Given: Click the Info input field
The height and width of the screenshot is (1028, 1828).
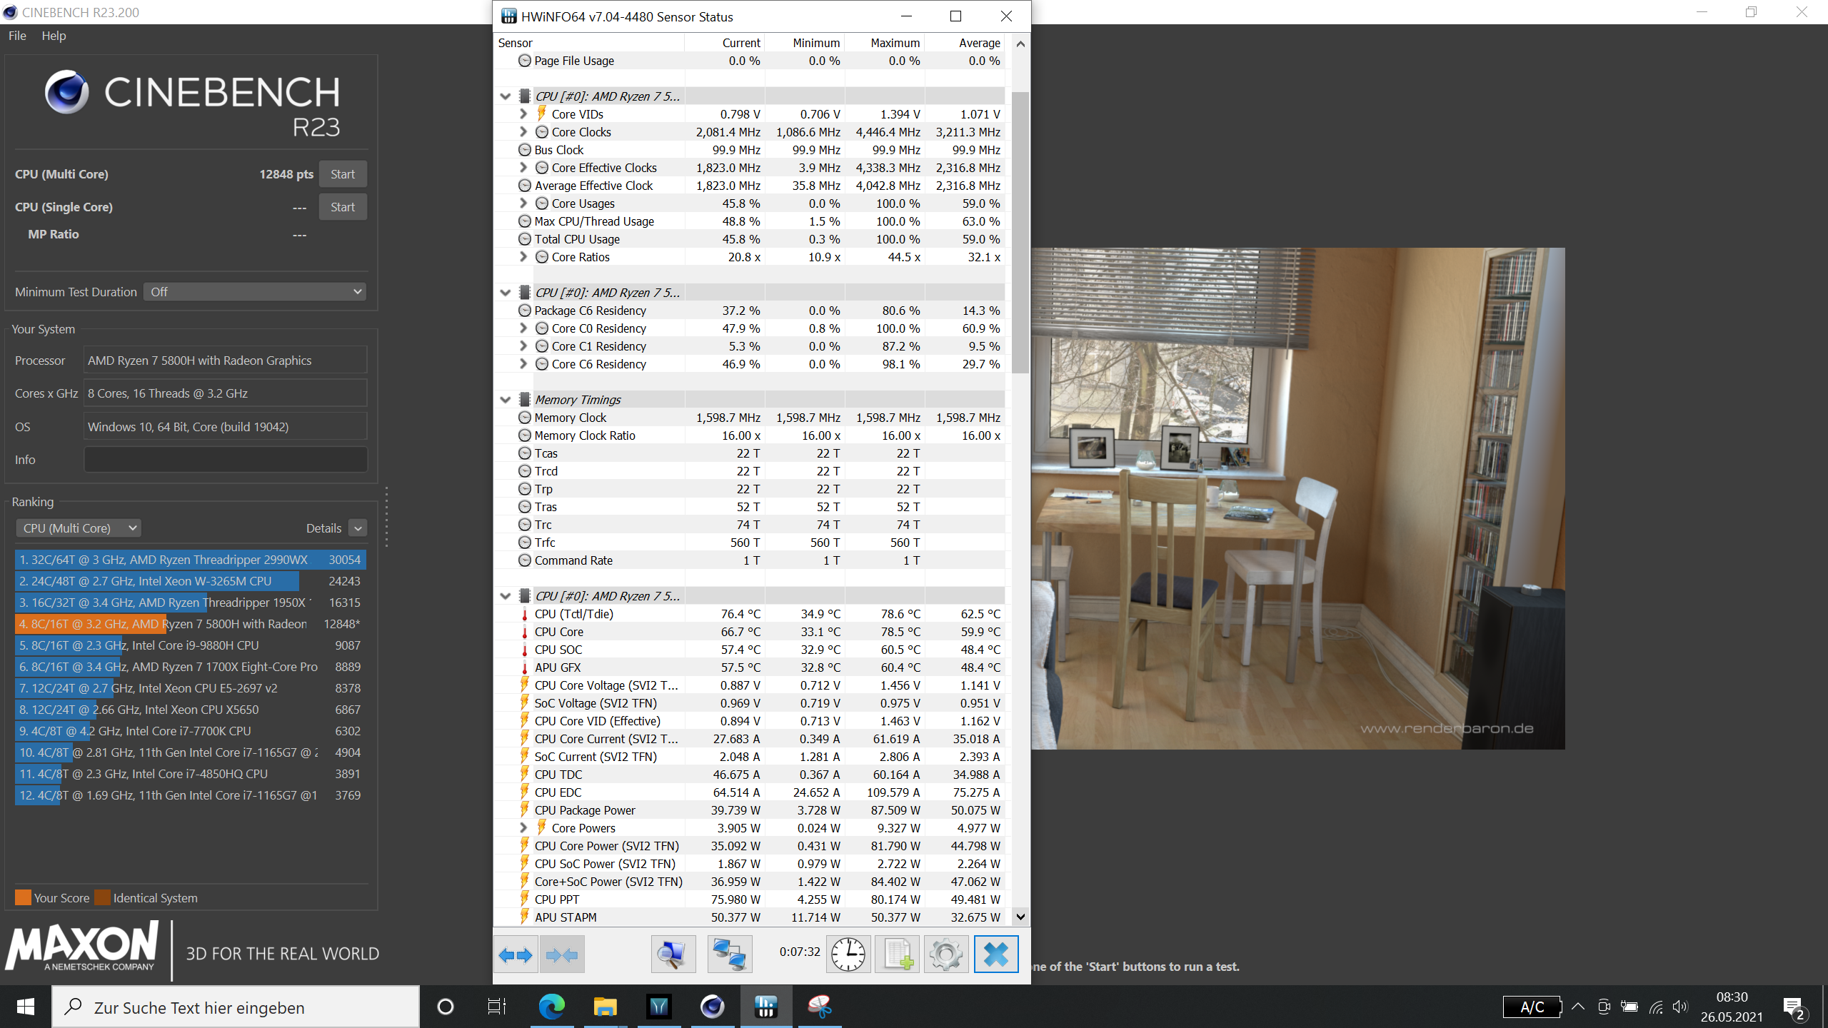Looking at the screenshot, I should click(x=226, y=460).
